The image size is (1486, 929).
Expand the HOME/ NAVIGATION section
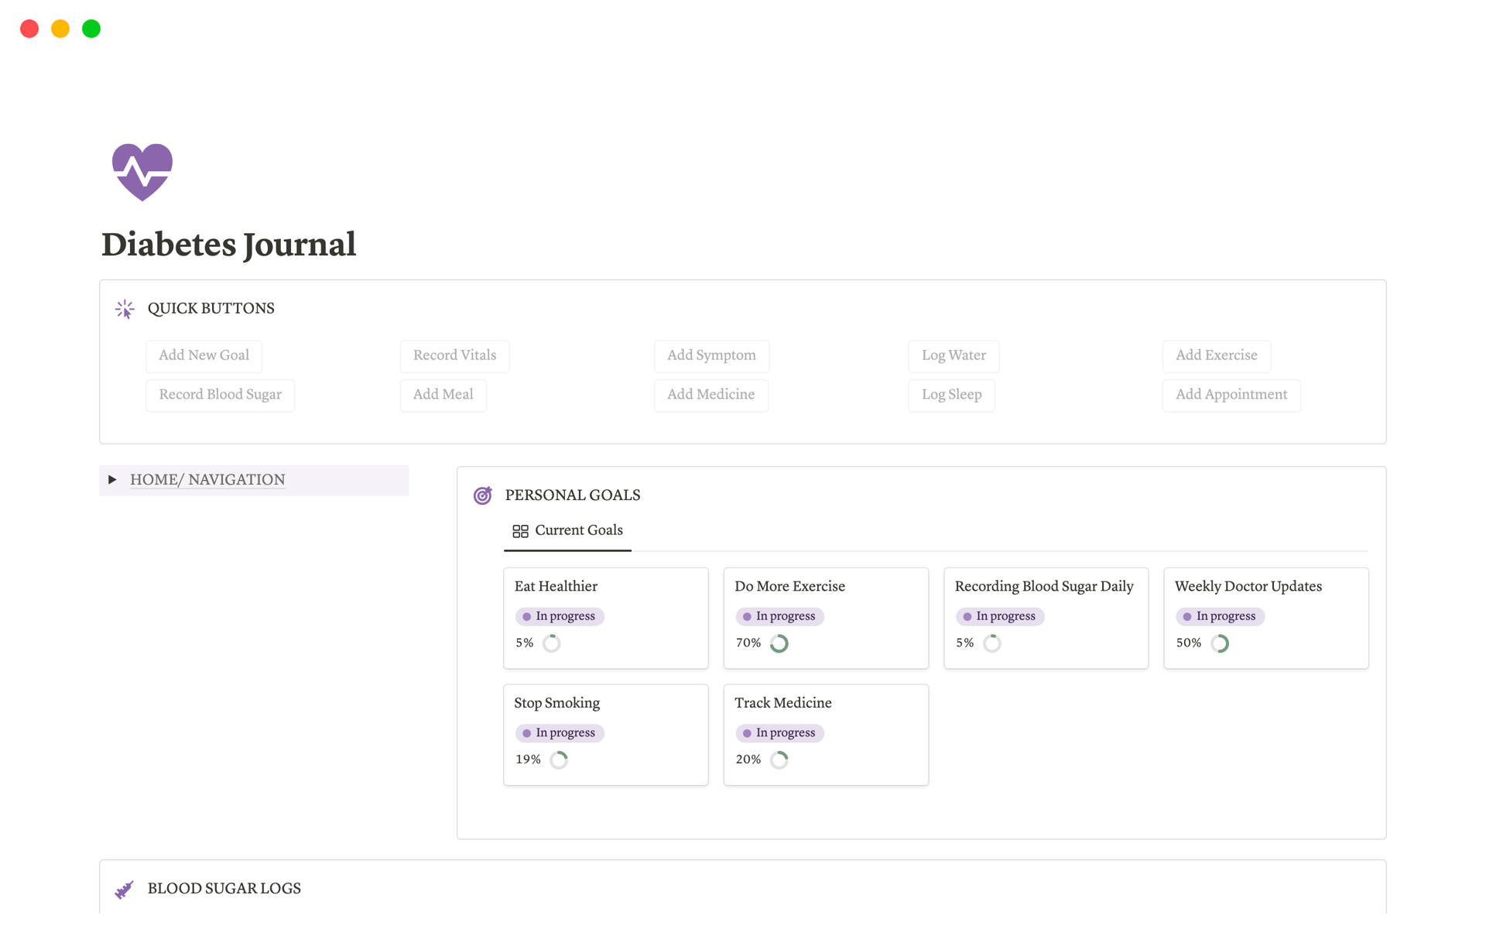pos(113,480)
